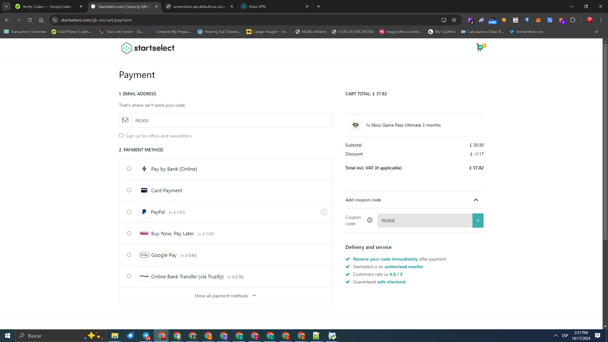Reload the page with the refresh icon

coord(30,20)
